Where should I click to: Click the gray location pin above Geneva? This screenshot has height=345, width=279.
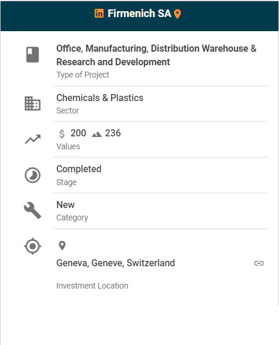[x=62, y=246]
